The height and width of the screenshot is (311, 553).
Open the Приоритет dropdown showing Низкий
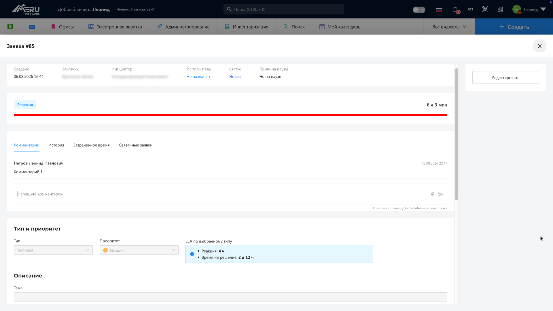tap(139, 250)
